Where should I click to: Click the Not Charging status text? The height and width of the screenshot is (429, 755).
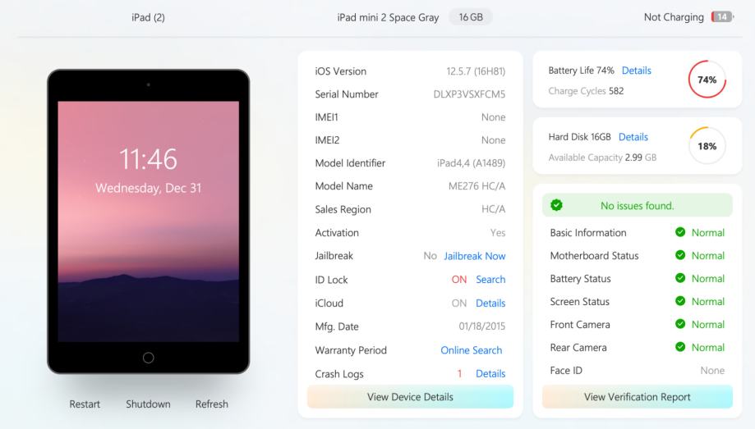[674, 17]
